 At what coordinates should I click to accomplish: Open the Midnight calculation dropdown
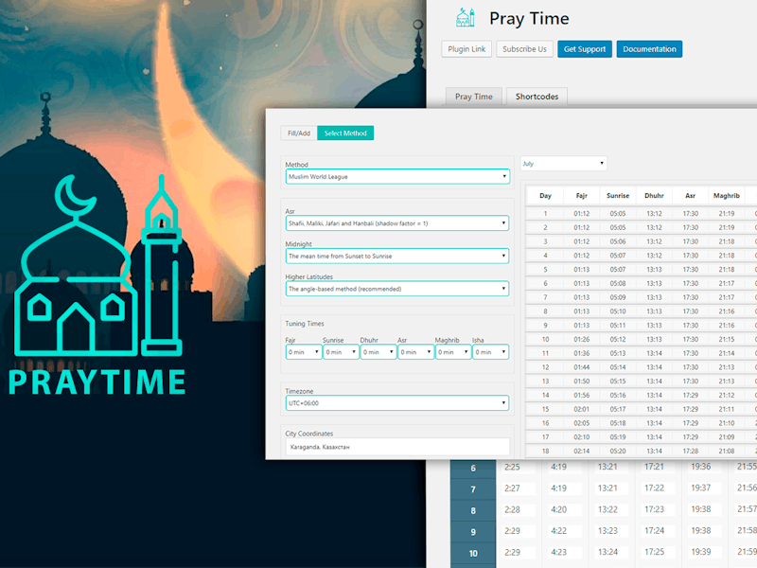[397, 256]
